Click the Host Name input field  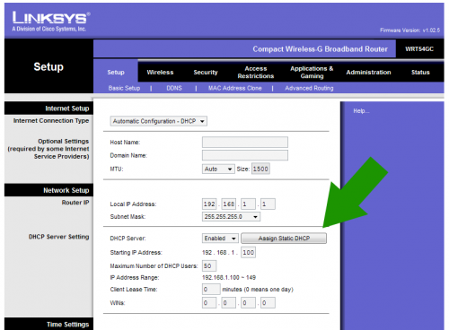coord(245,143)
